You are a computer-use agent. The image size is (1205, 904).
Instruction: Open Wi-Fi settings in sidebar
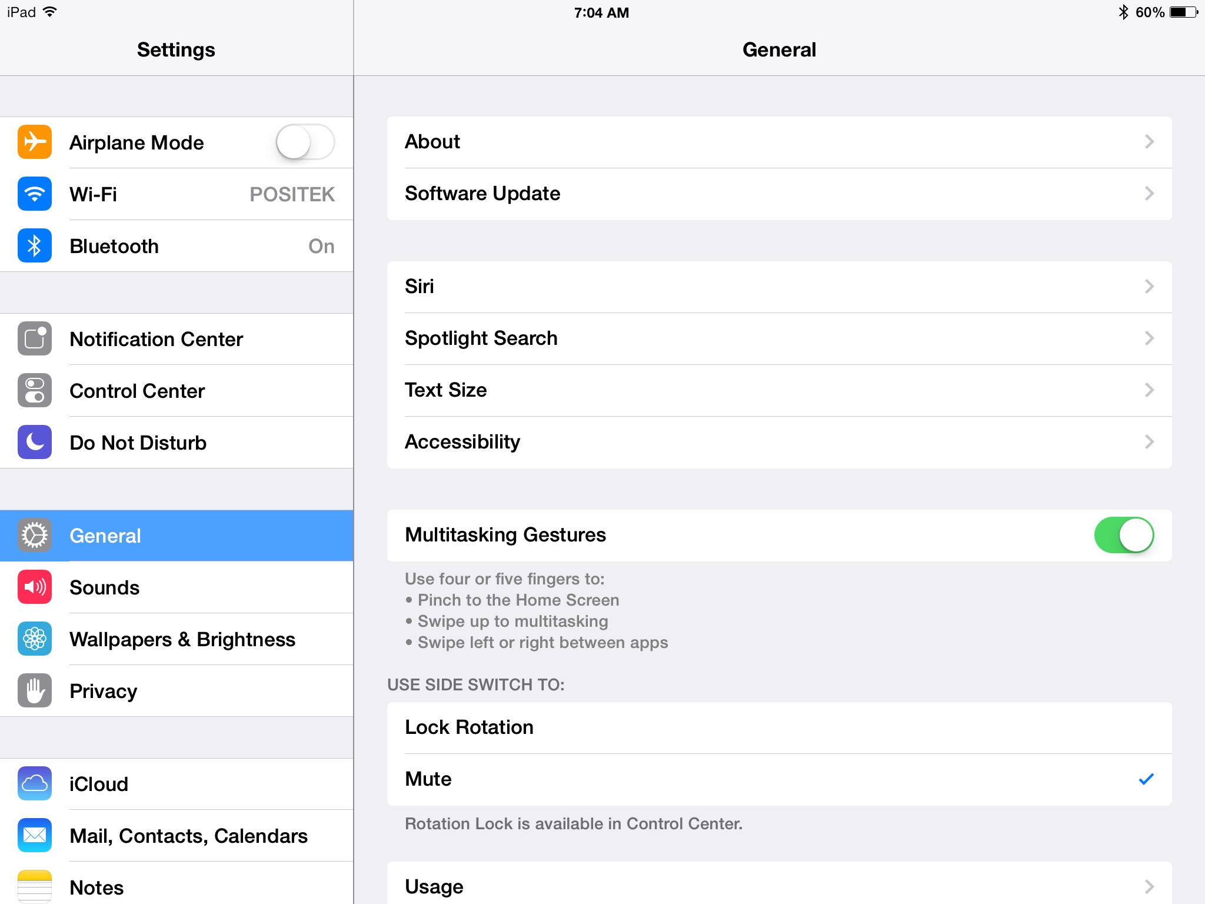click(177, 194)
